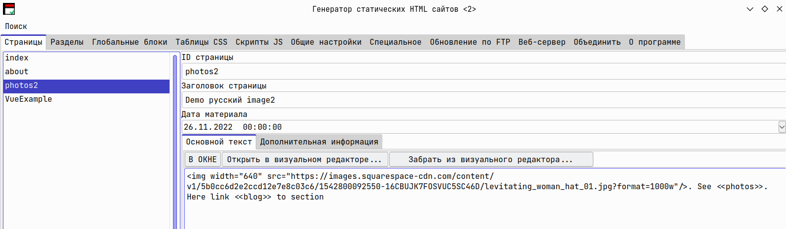Switch to the Разделы tab
The image size is (786, 229).
[67, 42]
